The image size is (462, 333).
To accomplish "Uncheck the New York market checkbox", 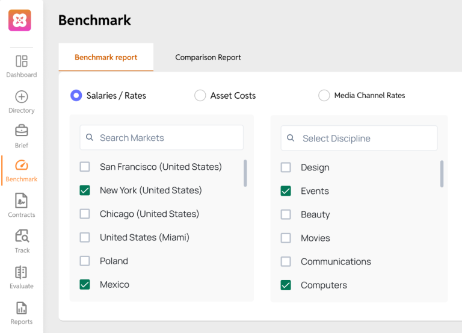I will (85, 190).
